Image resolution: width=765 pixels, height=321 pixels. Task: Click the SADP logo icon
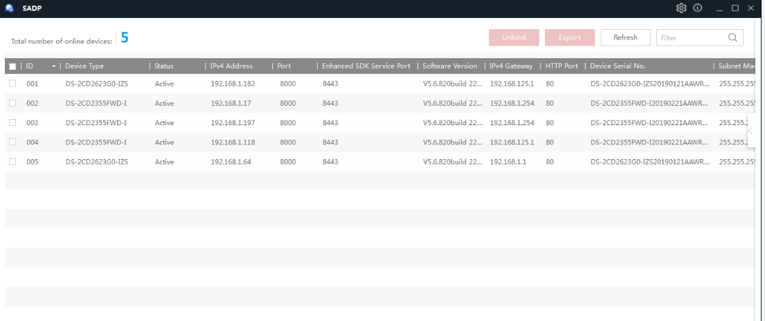click(x=10, y=8)
